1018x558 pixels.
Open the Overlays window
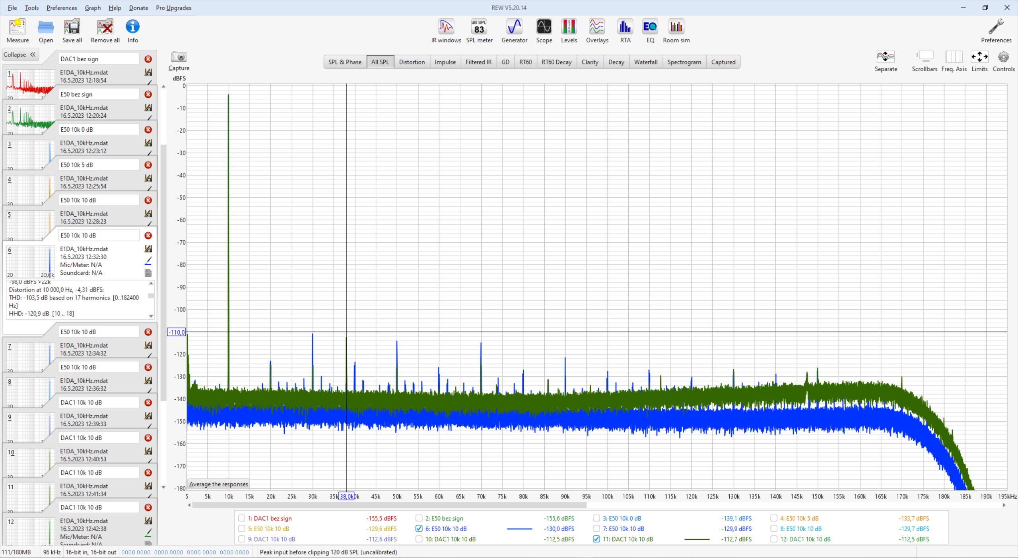pos(597,31)
